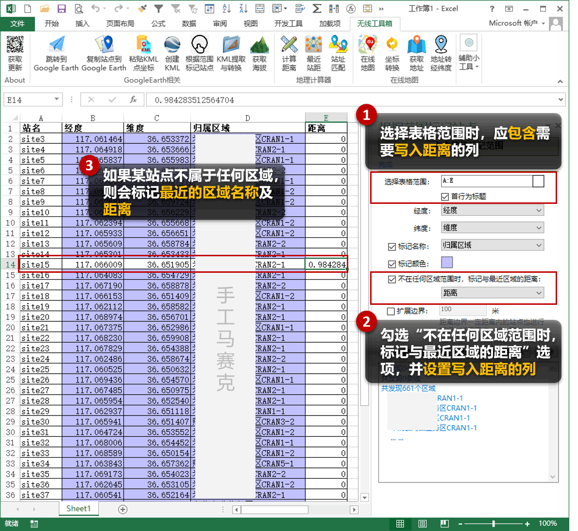Click in the 选择表格范围 A:E input field

pyautogui.click(x=487, y=181)
